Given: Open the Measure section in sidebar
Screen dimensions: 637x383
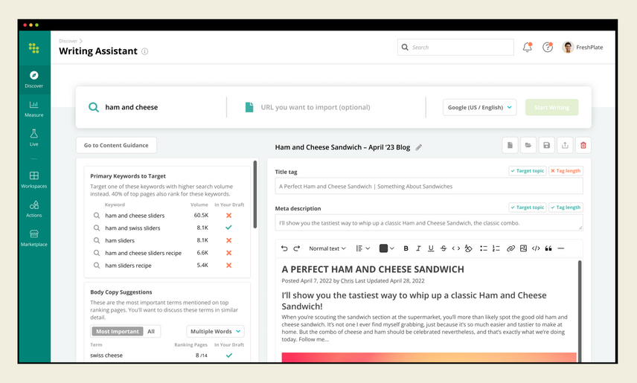Looking at the screenshot, I should [34, 109].
